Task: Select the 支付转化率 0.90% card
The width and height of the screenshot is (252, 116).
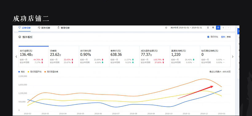Action: tap(94, 56)
